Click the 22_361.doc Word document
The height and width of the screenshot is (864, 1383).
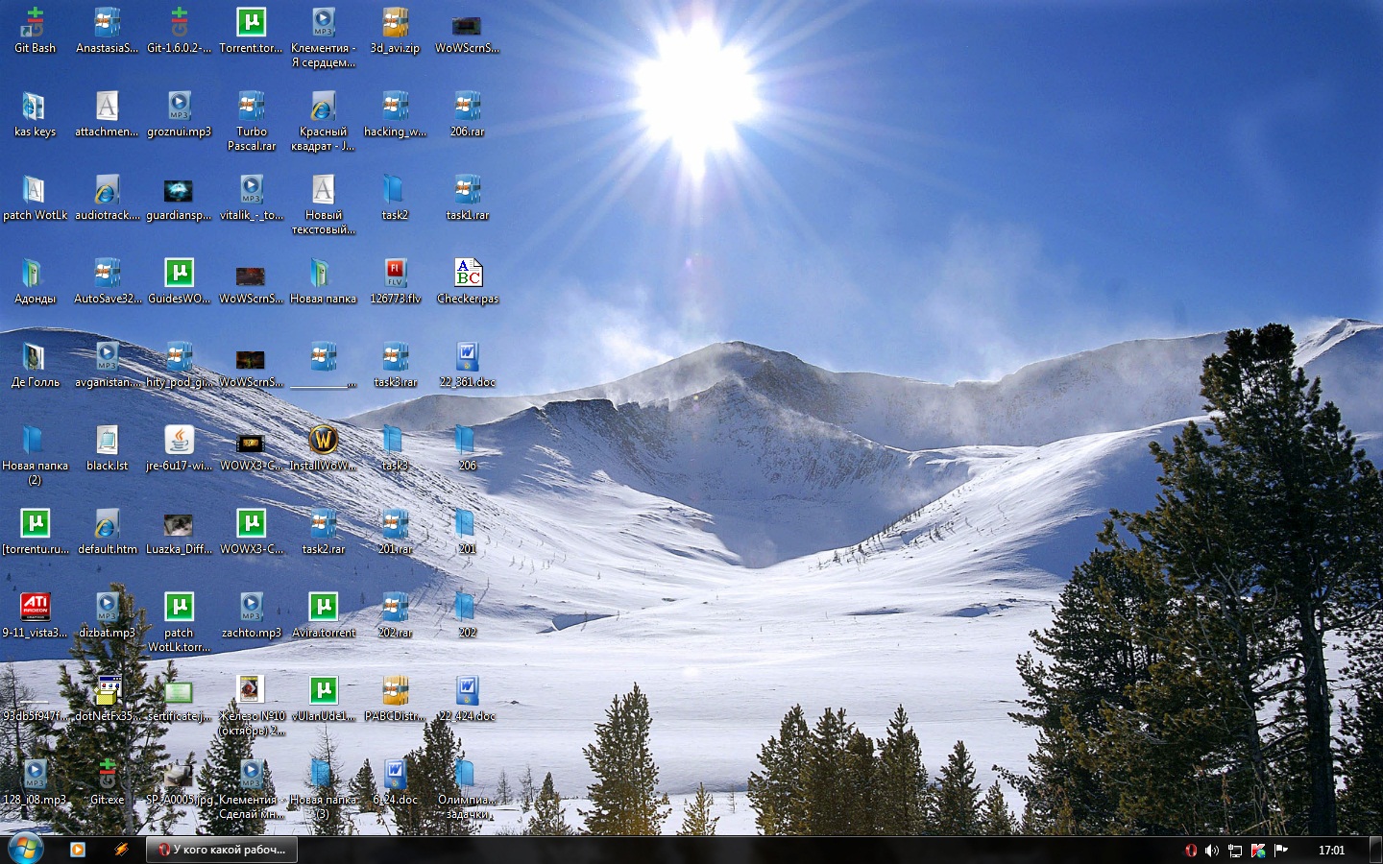pos(468,359)
